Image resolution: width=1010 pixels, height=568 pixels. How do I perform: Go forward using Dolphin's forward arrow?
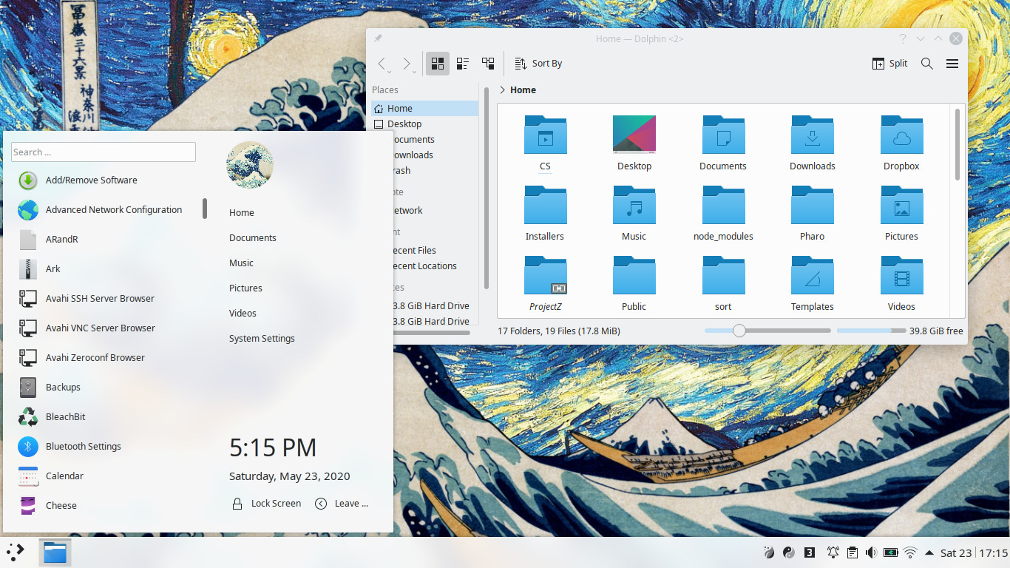pyautogui.click(x=407, y=64)
